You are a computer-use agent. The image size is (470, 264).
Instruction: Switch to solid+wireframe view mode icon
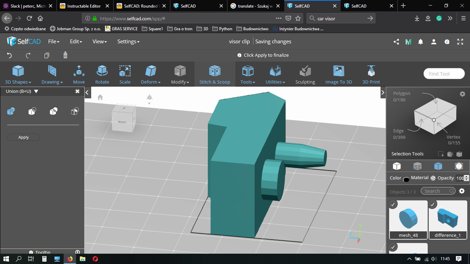(438, 166)
